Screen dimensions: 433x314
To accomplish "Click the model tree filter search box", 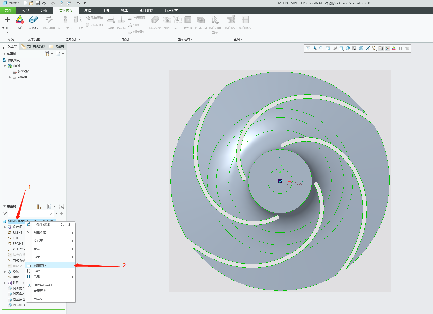I will click(29, 214).
